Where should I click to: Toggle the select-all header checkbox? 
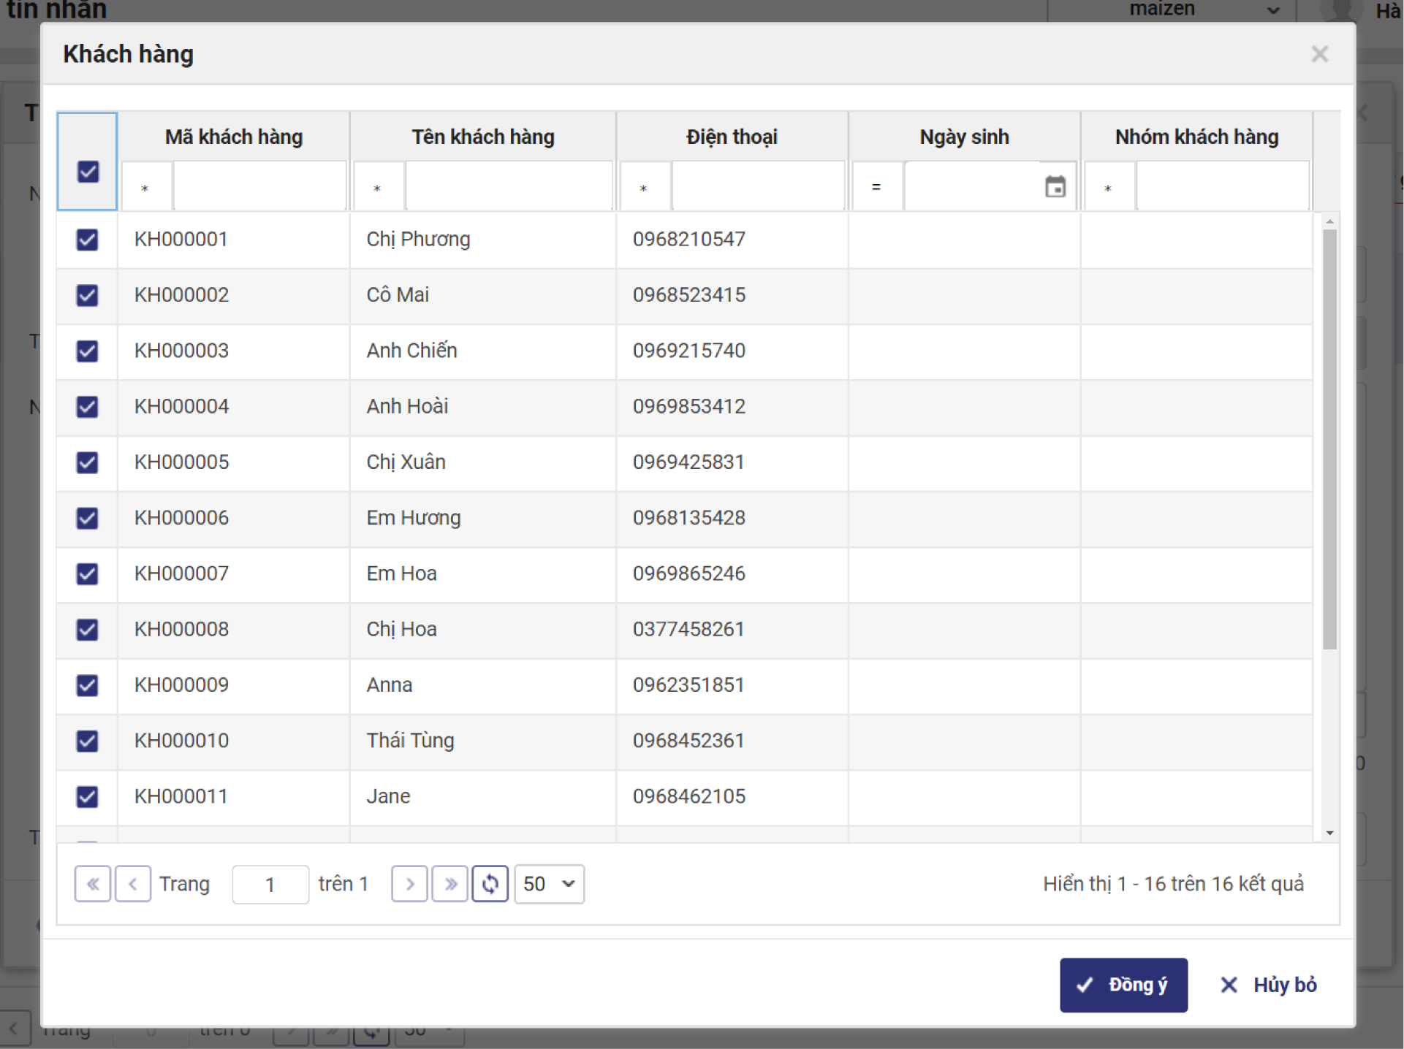(88, 172)
